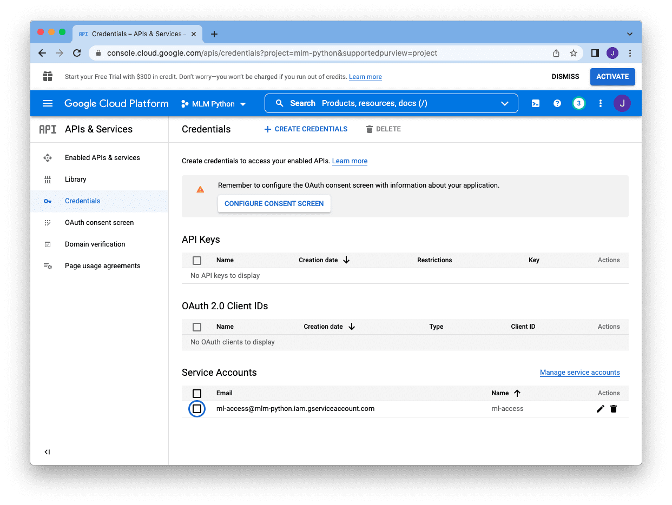Open a new browser tab
The width and height of the screenshot is (672, 505).
pyautogui.click(x=214, y=34)
